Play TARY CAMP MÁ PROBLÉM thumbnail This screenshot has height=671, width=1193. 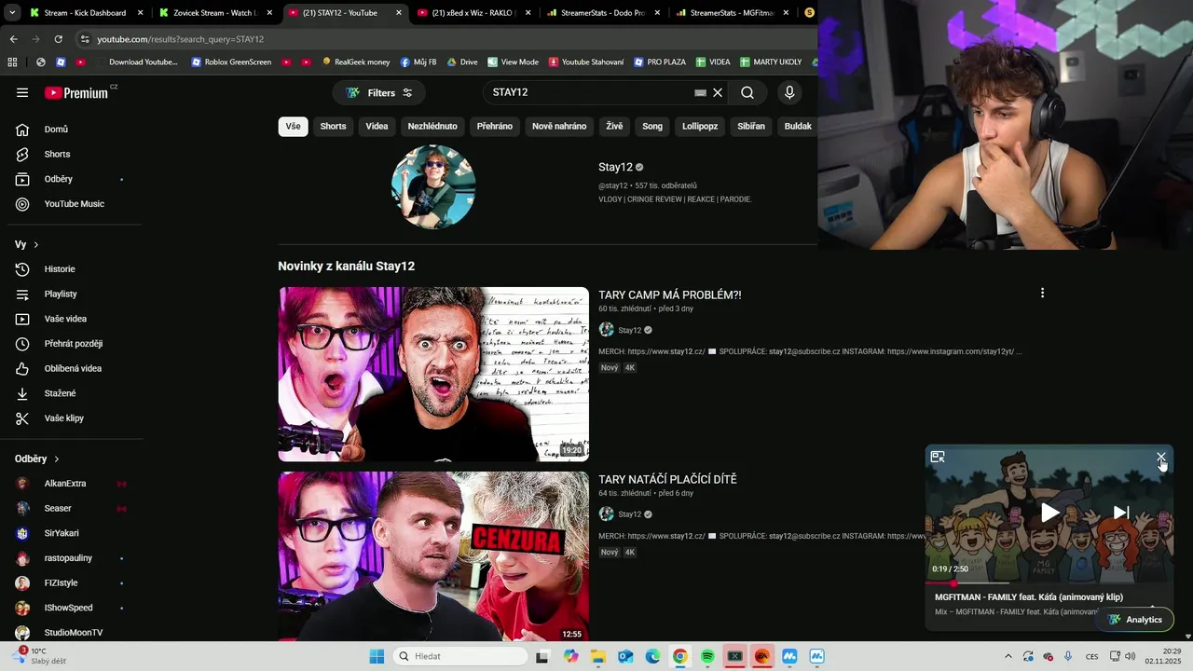[x=433, y=374]
